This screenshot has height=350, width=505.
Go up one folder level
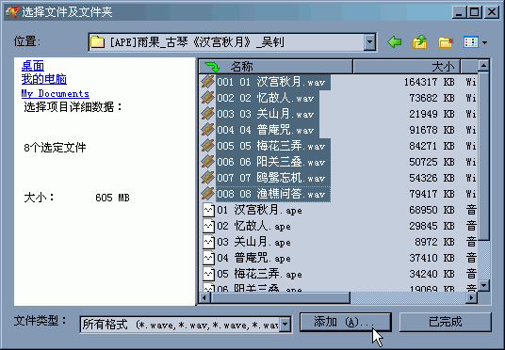tap(419, 41)
